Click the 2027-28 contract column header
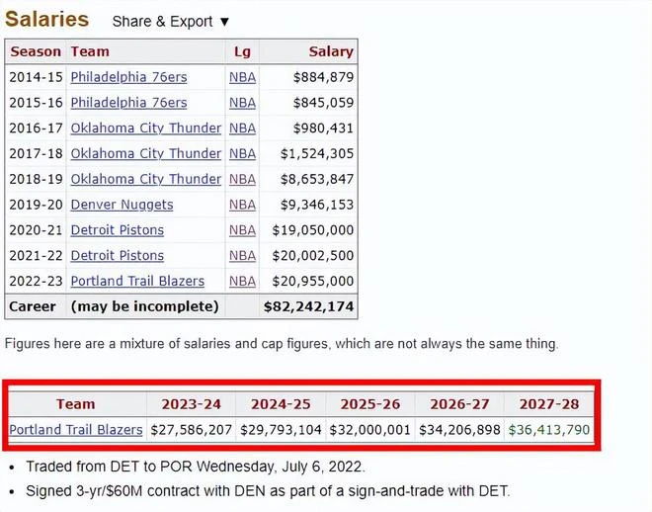This screenshot has height=512, width=652. click(x=549, y=404)
